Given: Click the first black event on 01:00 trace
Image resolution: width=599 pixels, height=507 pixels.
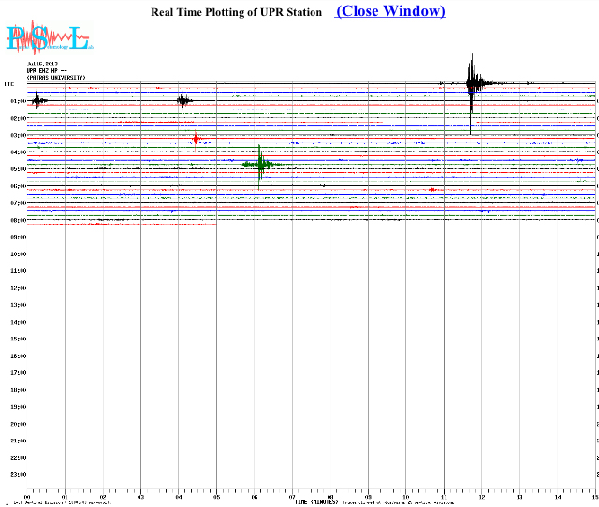Looking at the screenshot, I should (x=37, y=100).
